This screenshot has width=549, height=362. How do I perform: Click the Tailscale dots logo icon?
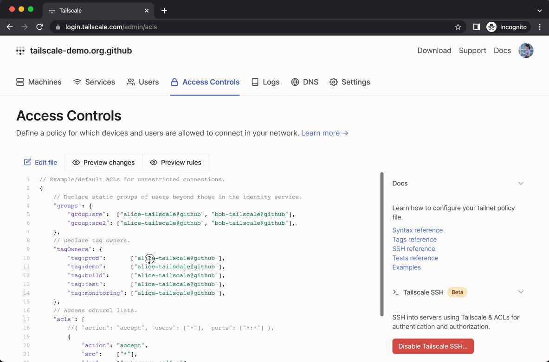coord(20,51)
